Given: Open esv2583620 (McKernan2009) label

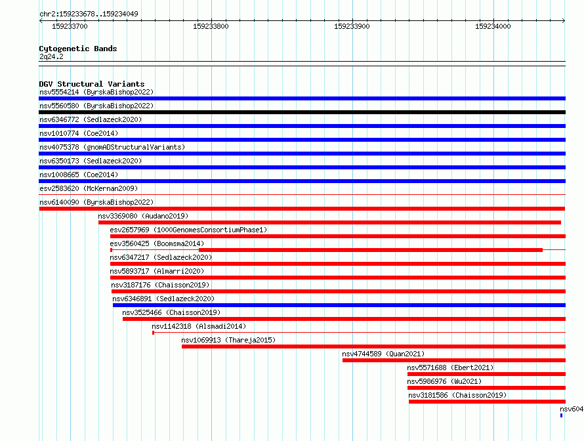Looking at the screenshot, I should coord(89,188).
